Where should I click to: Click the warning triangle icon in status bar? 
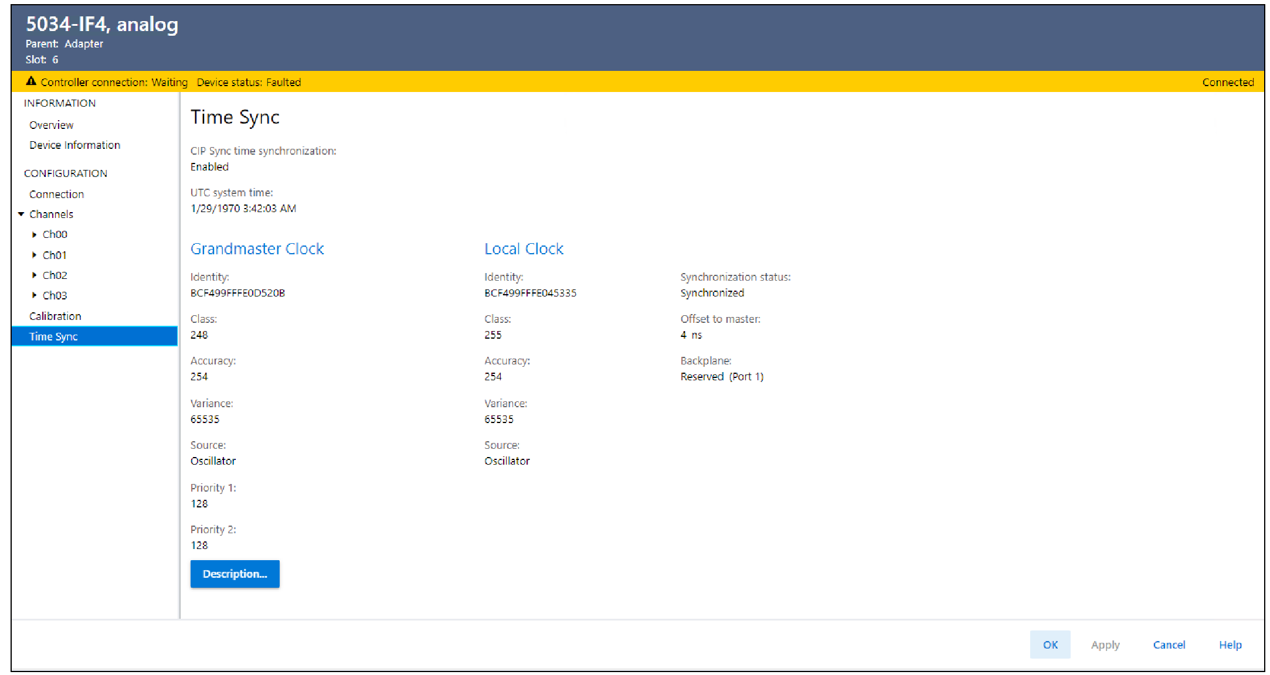(31, 81)
